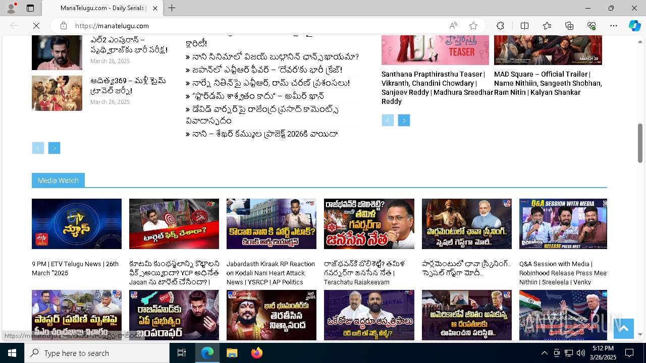The image size is (646, 363).
Task: Open the notification center icon
Action: [629, 353]
